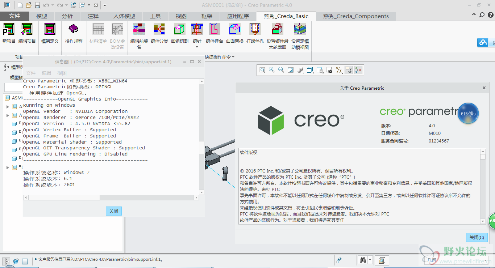
Task: Toggle the spin center icon
Action: 358,70
